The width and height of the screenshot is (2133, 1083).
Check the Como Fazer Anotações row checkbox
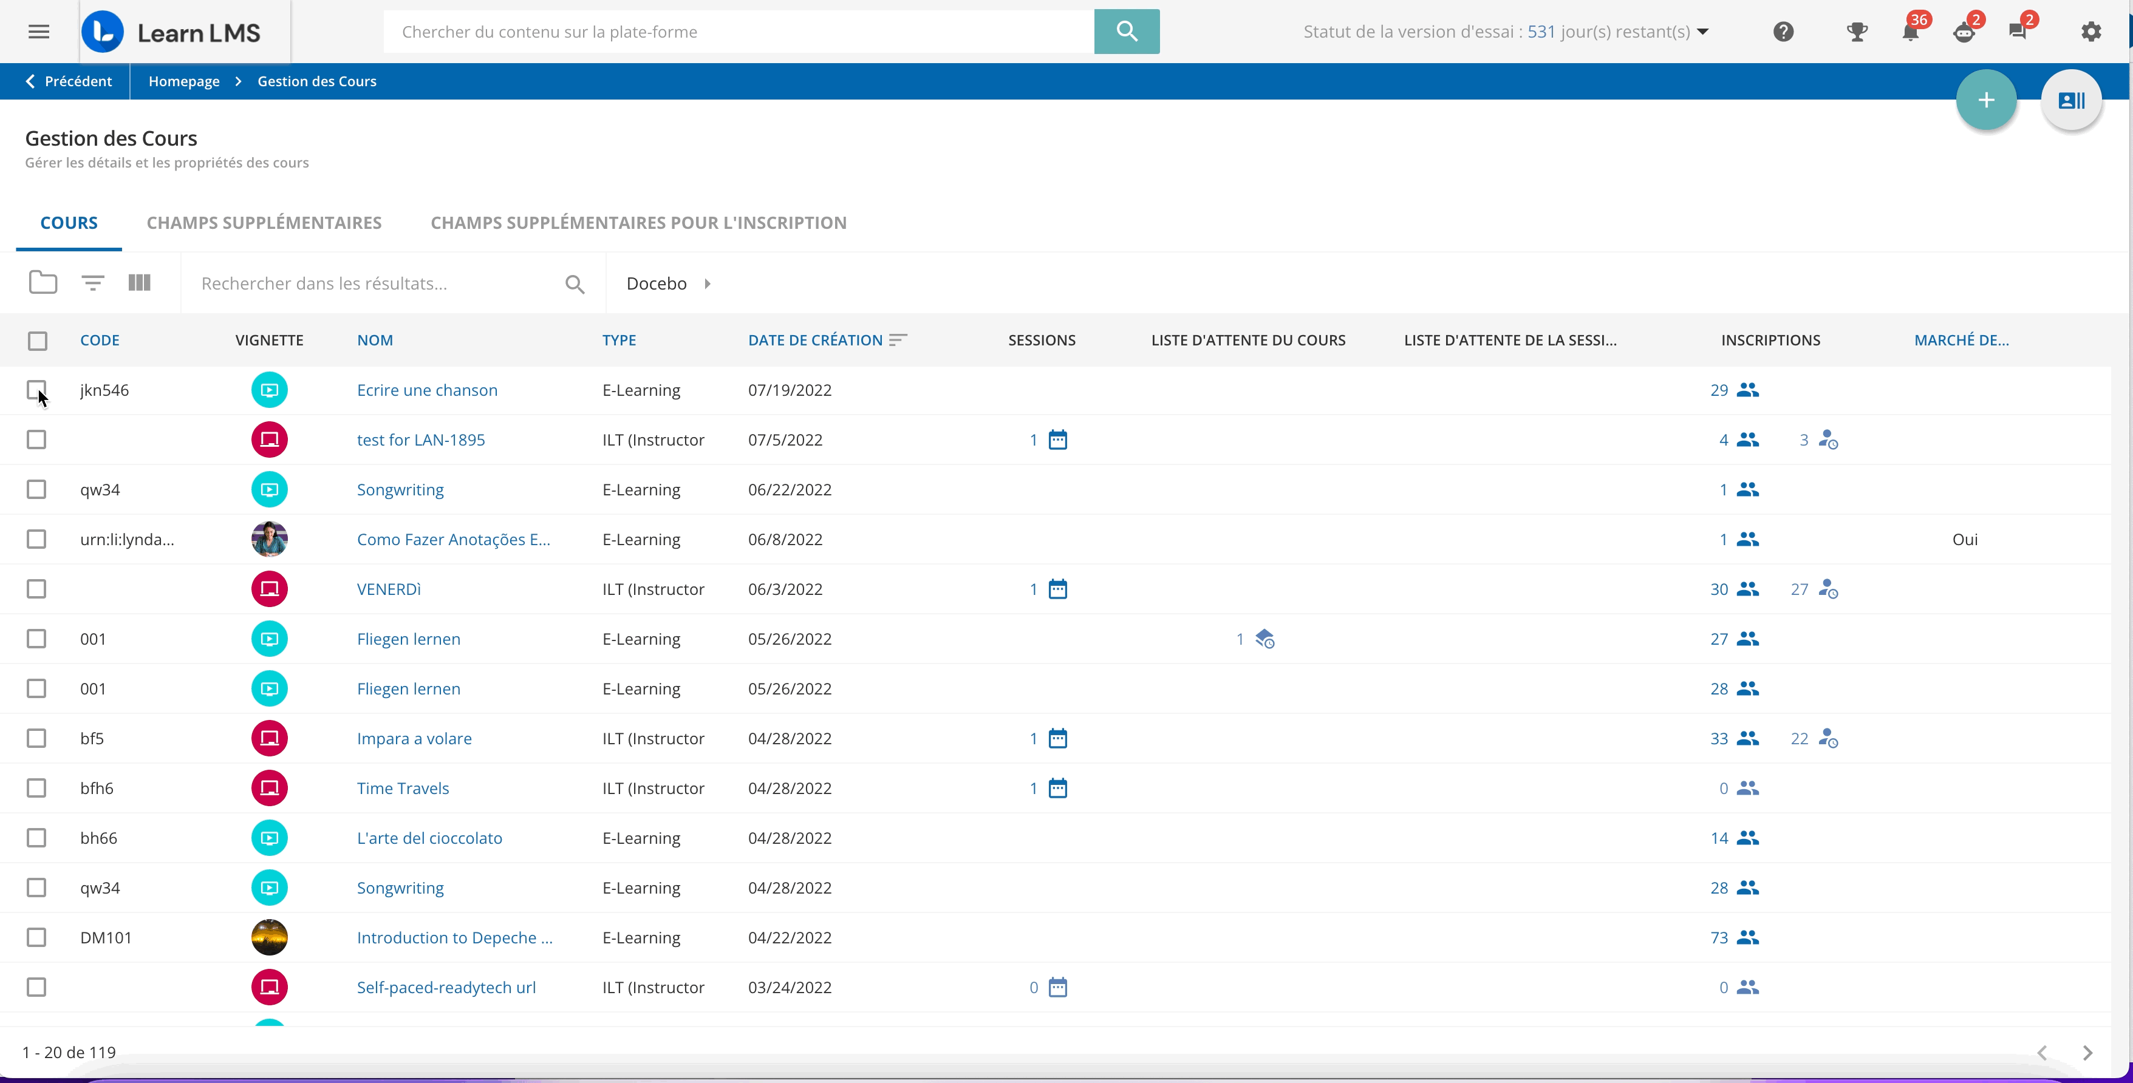pos(36,540)
